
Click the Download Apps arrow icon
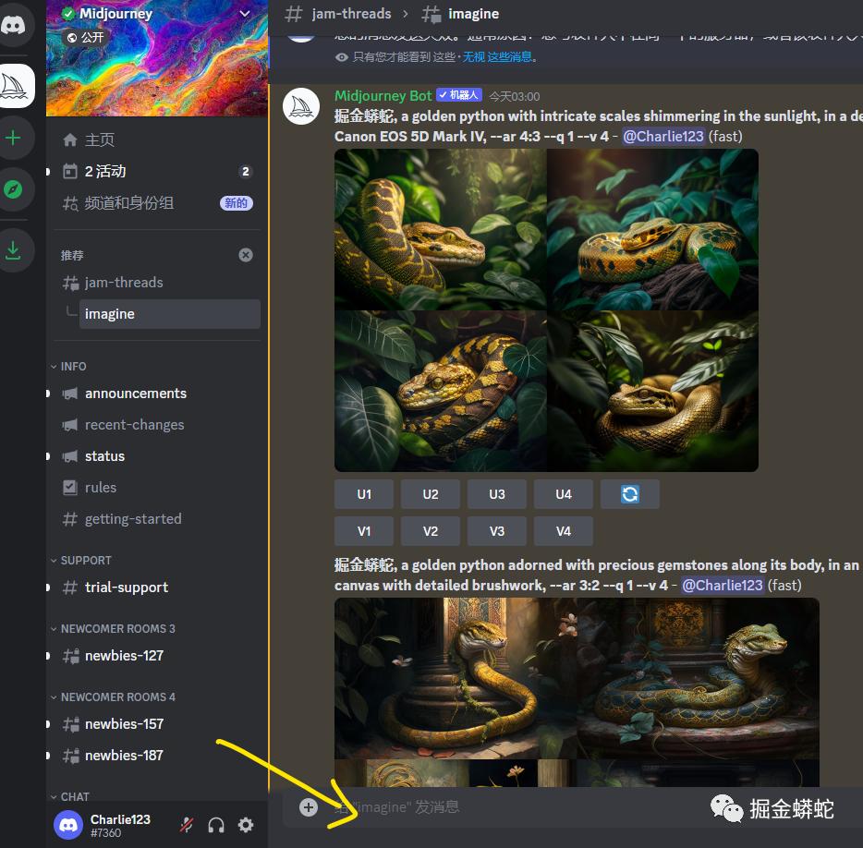[x=13, y=250]
